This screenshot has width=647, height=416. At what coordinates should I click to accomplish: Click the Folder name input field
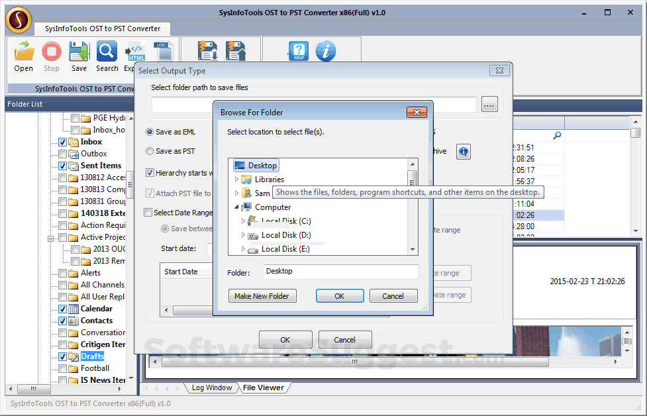[341, 272]
